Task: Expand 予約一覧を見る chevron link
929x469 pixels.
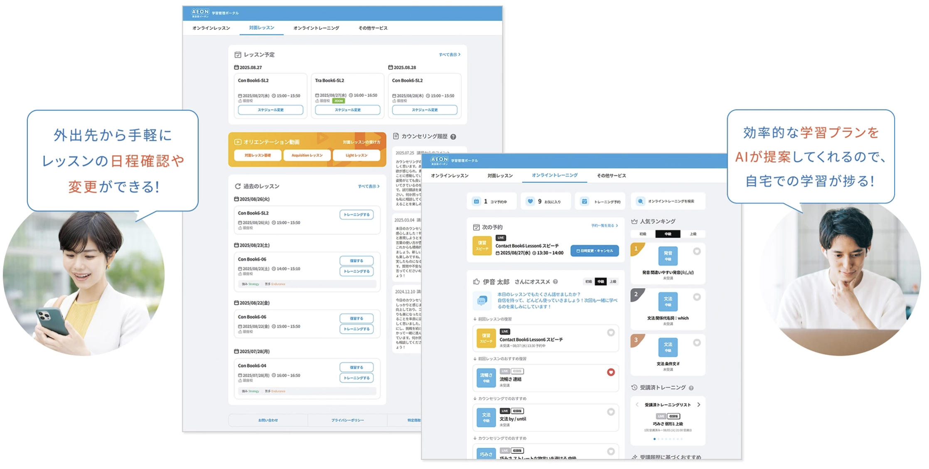Action: tap(605, 226)
